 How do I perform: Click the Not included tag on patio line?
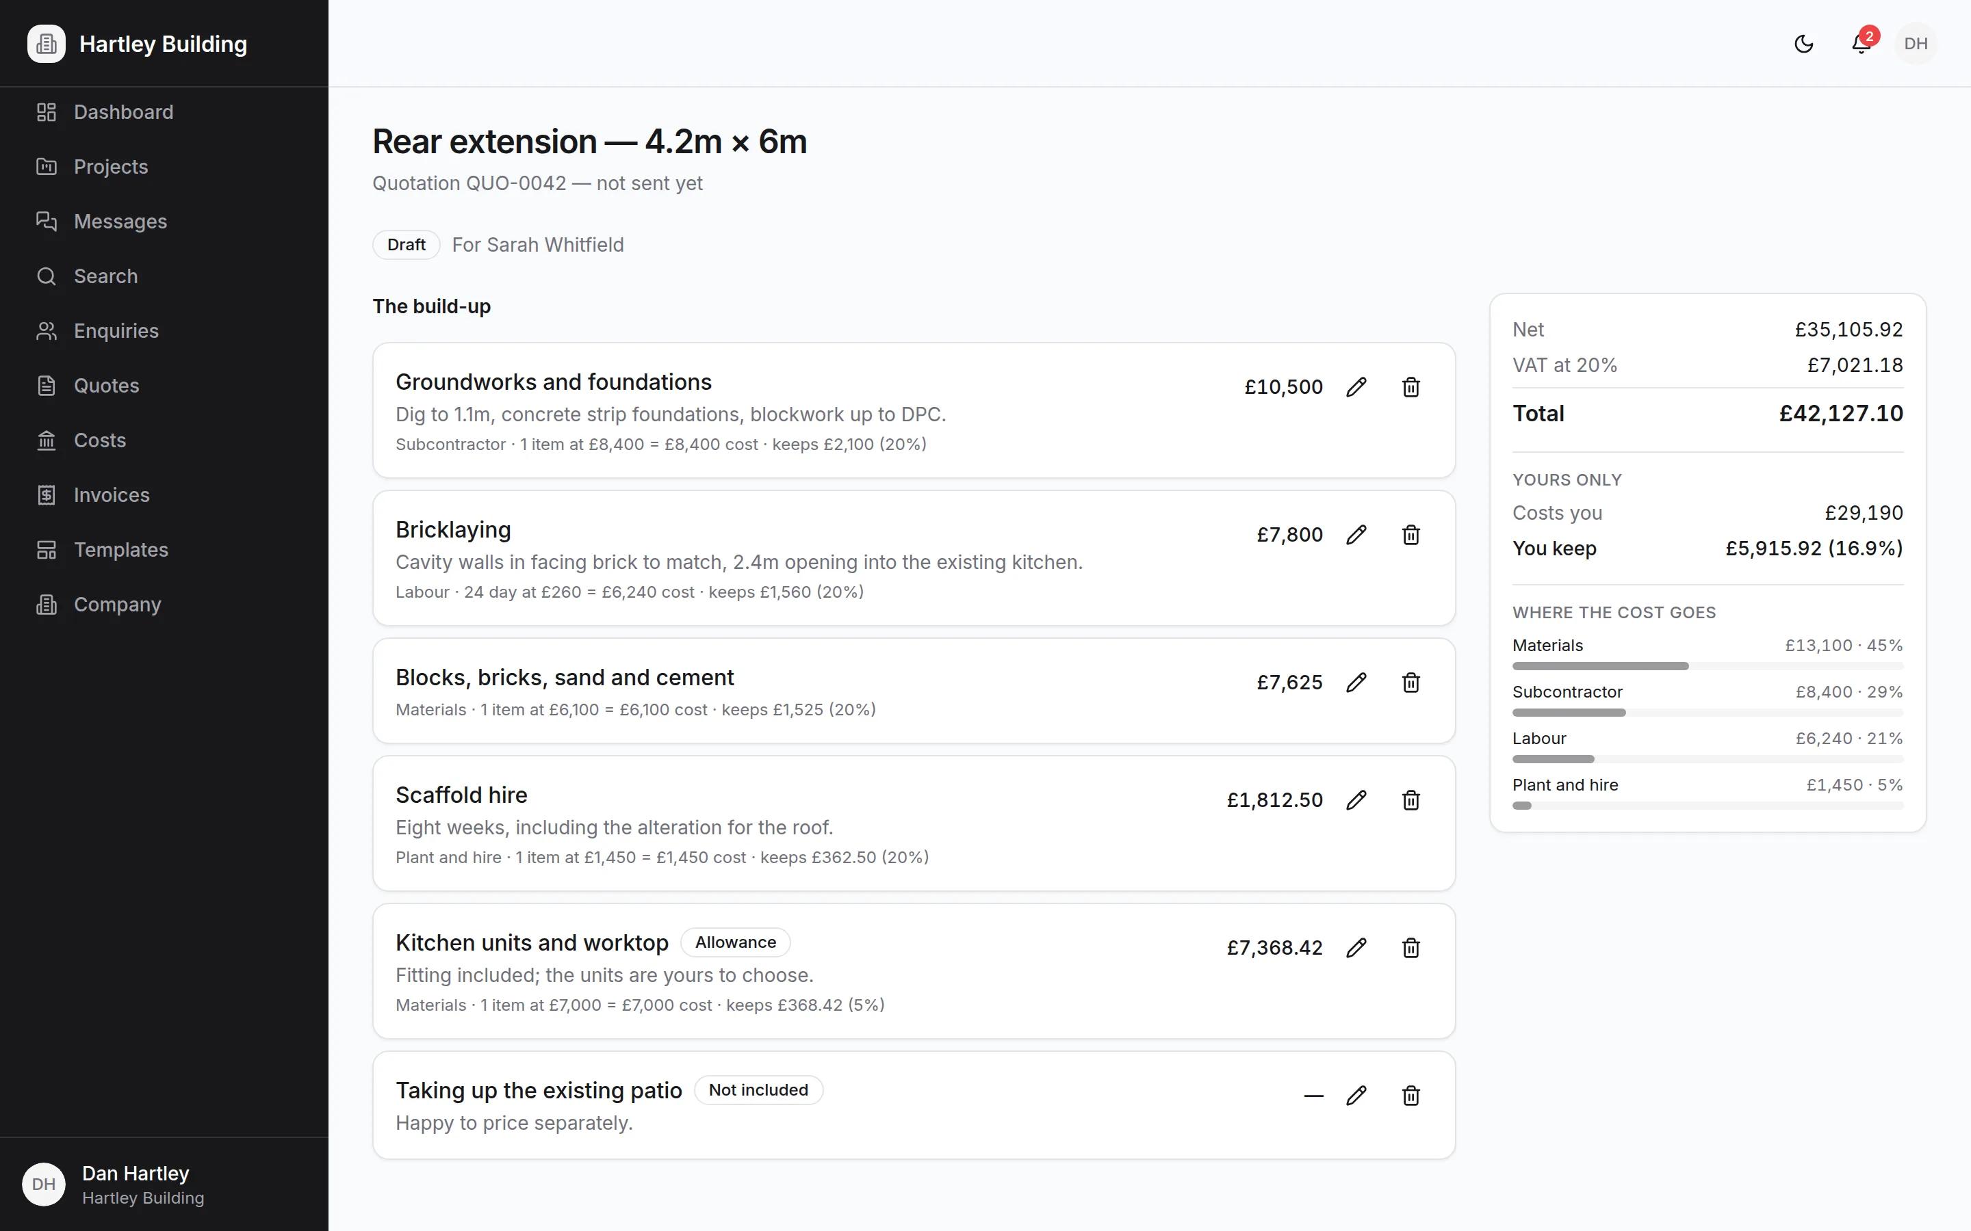coord(758,1090)
